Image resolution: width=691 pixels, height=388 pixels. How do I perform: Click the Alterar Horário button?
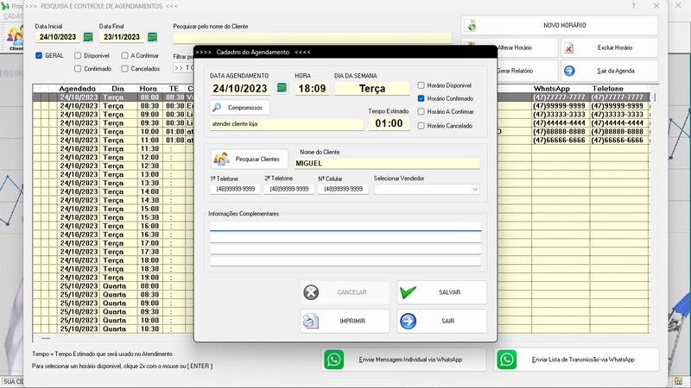(527, 47)
